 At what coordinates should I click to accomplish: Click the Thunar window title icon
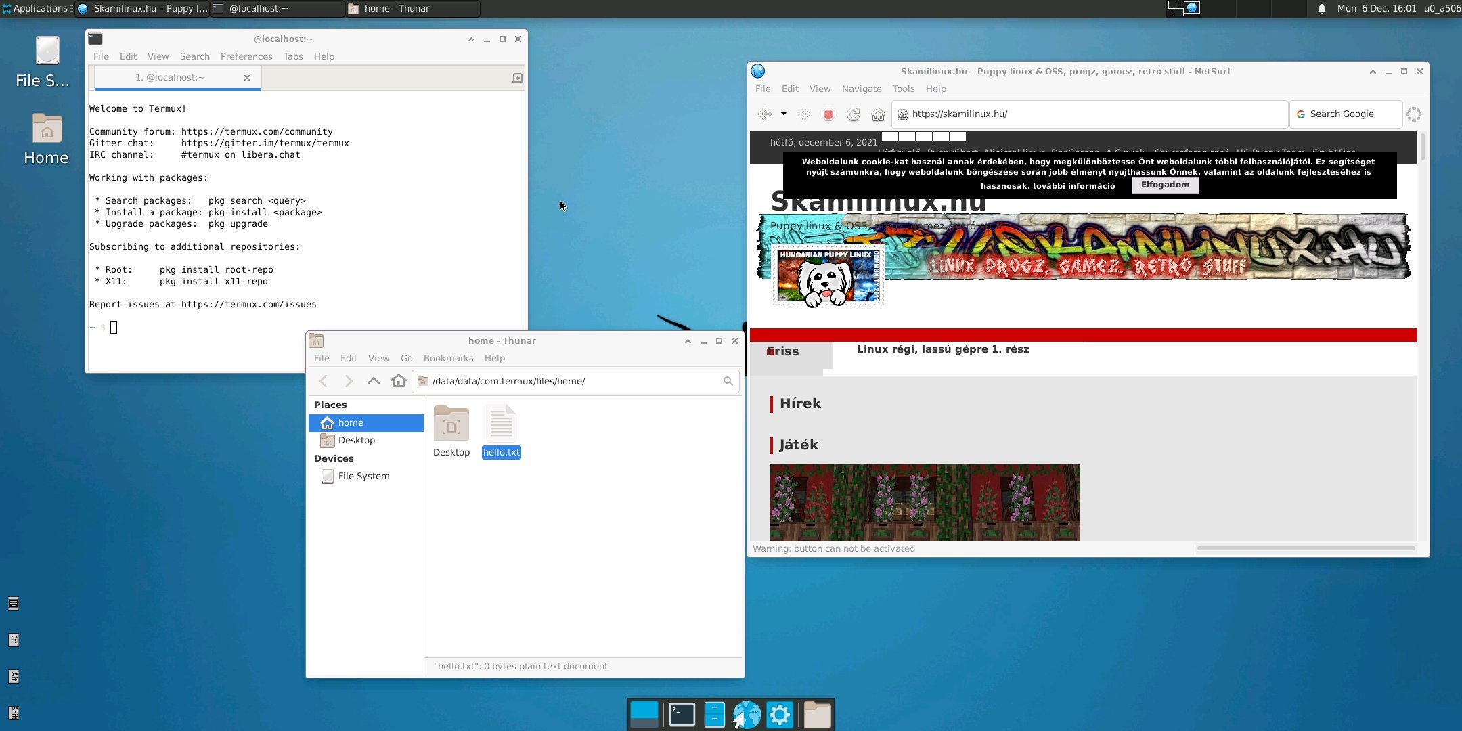click(x=316, y=340)
